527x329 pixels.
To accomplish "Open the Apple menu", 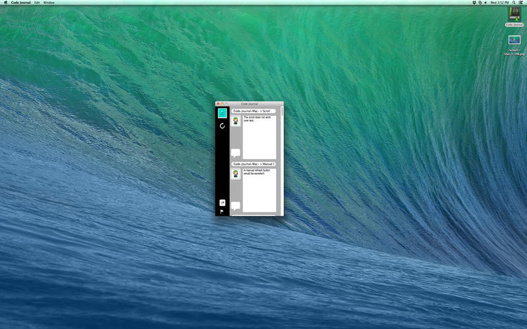I will 5,3.
